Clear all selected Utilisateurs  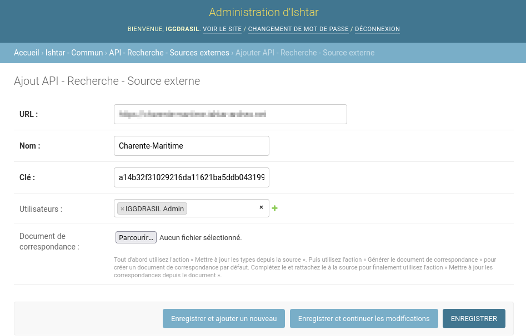(x=261, y=207)
